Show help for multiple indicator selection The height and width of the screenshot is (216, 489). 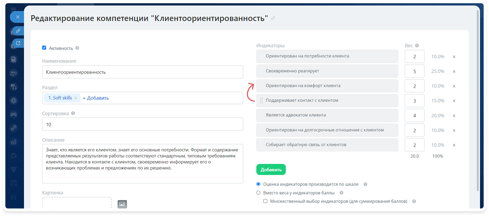(414, 201)
